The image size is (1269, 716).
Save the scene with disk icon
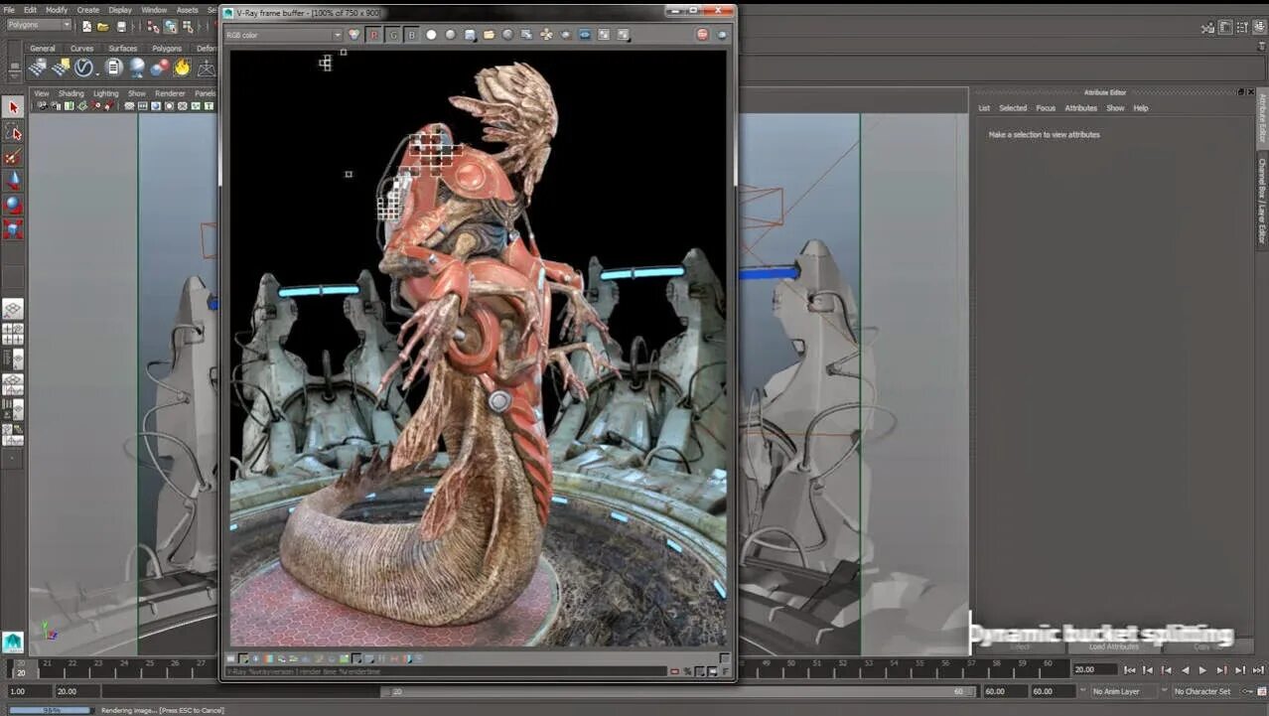(x=121, y=26)
